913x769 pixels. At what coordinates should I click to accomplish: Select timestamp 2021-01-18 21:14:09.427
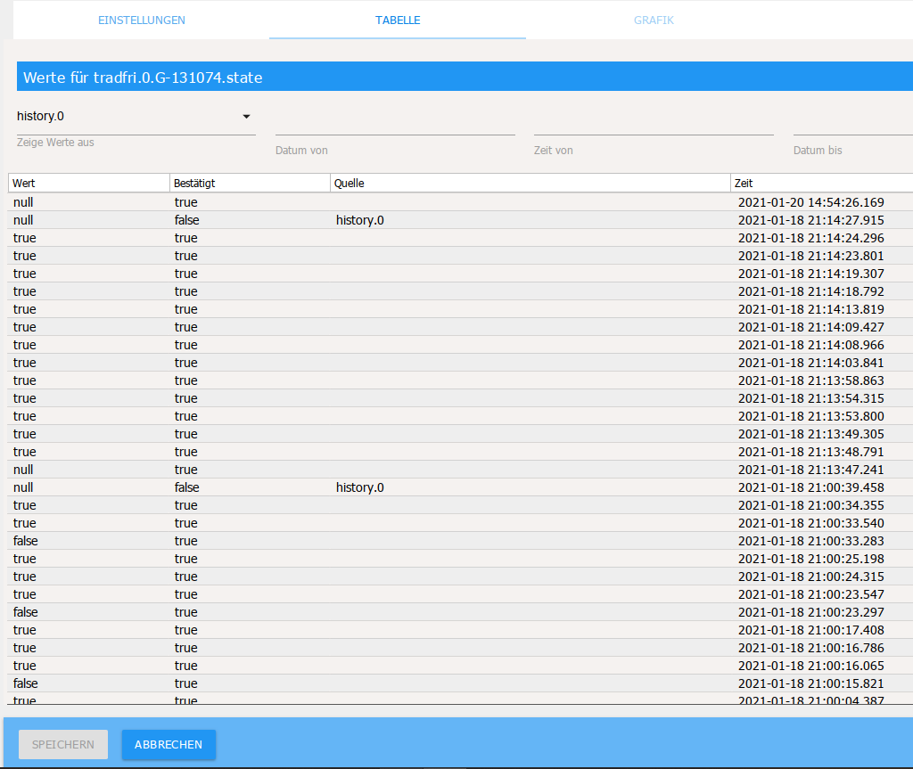click(811, 327)
